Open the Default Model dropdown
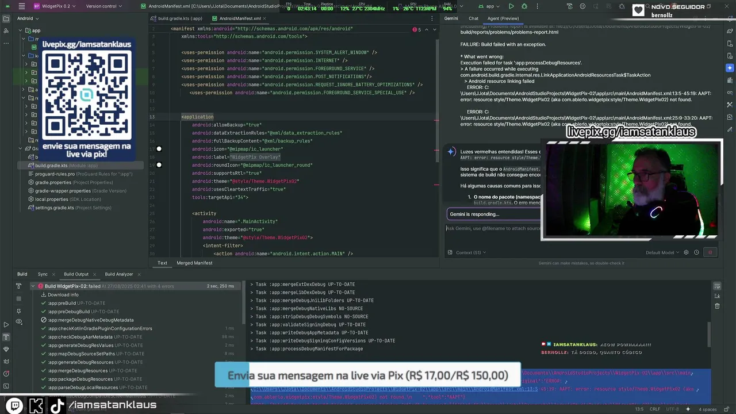The height and width of the screenshot is (414, 736). 662,252
